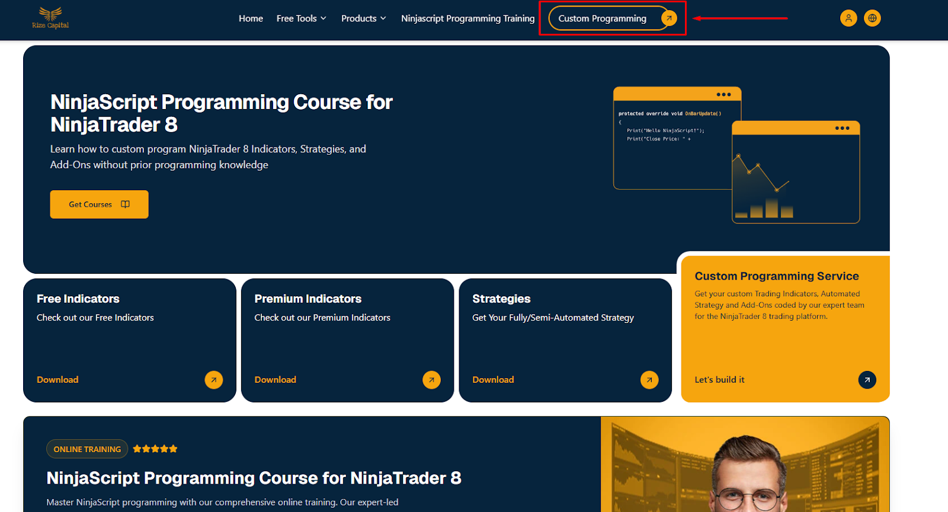
Task: Click the Rize Capital logo
Action: point(50,18)
